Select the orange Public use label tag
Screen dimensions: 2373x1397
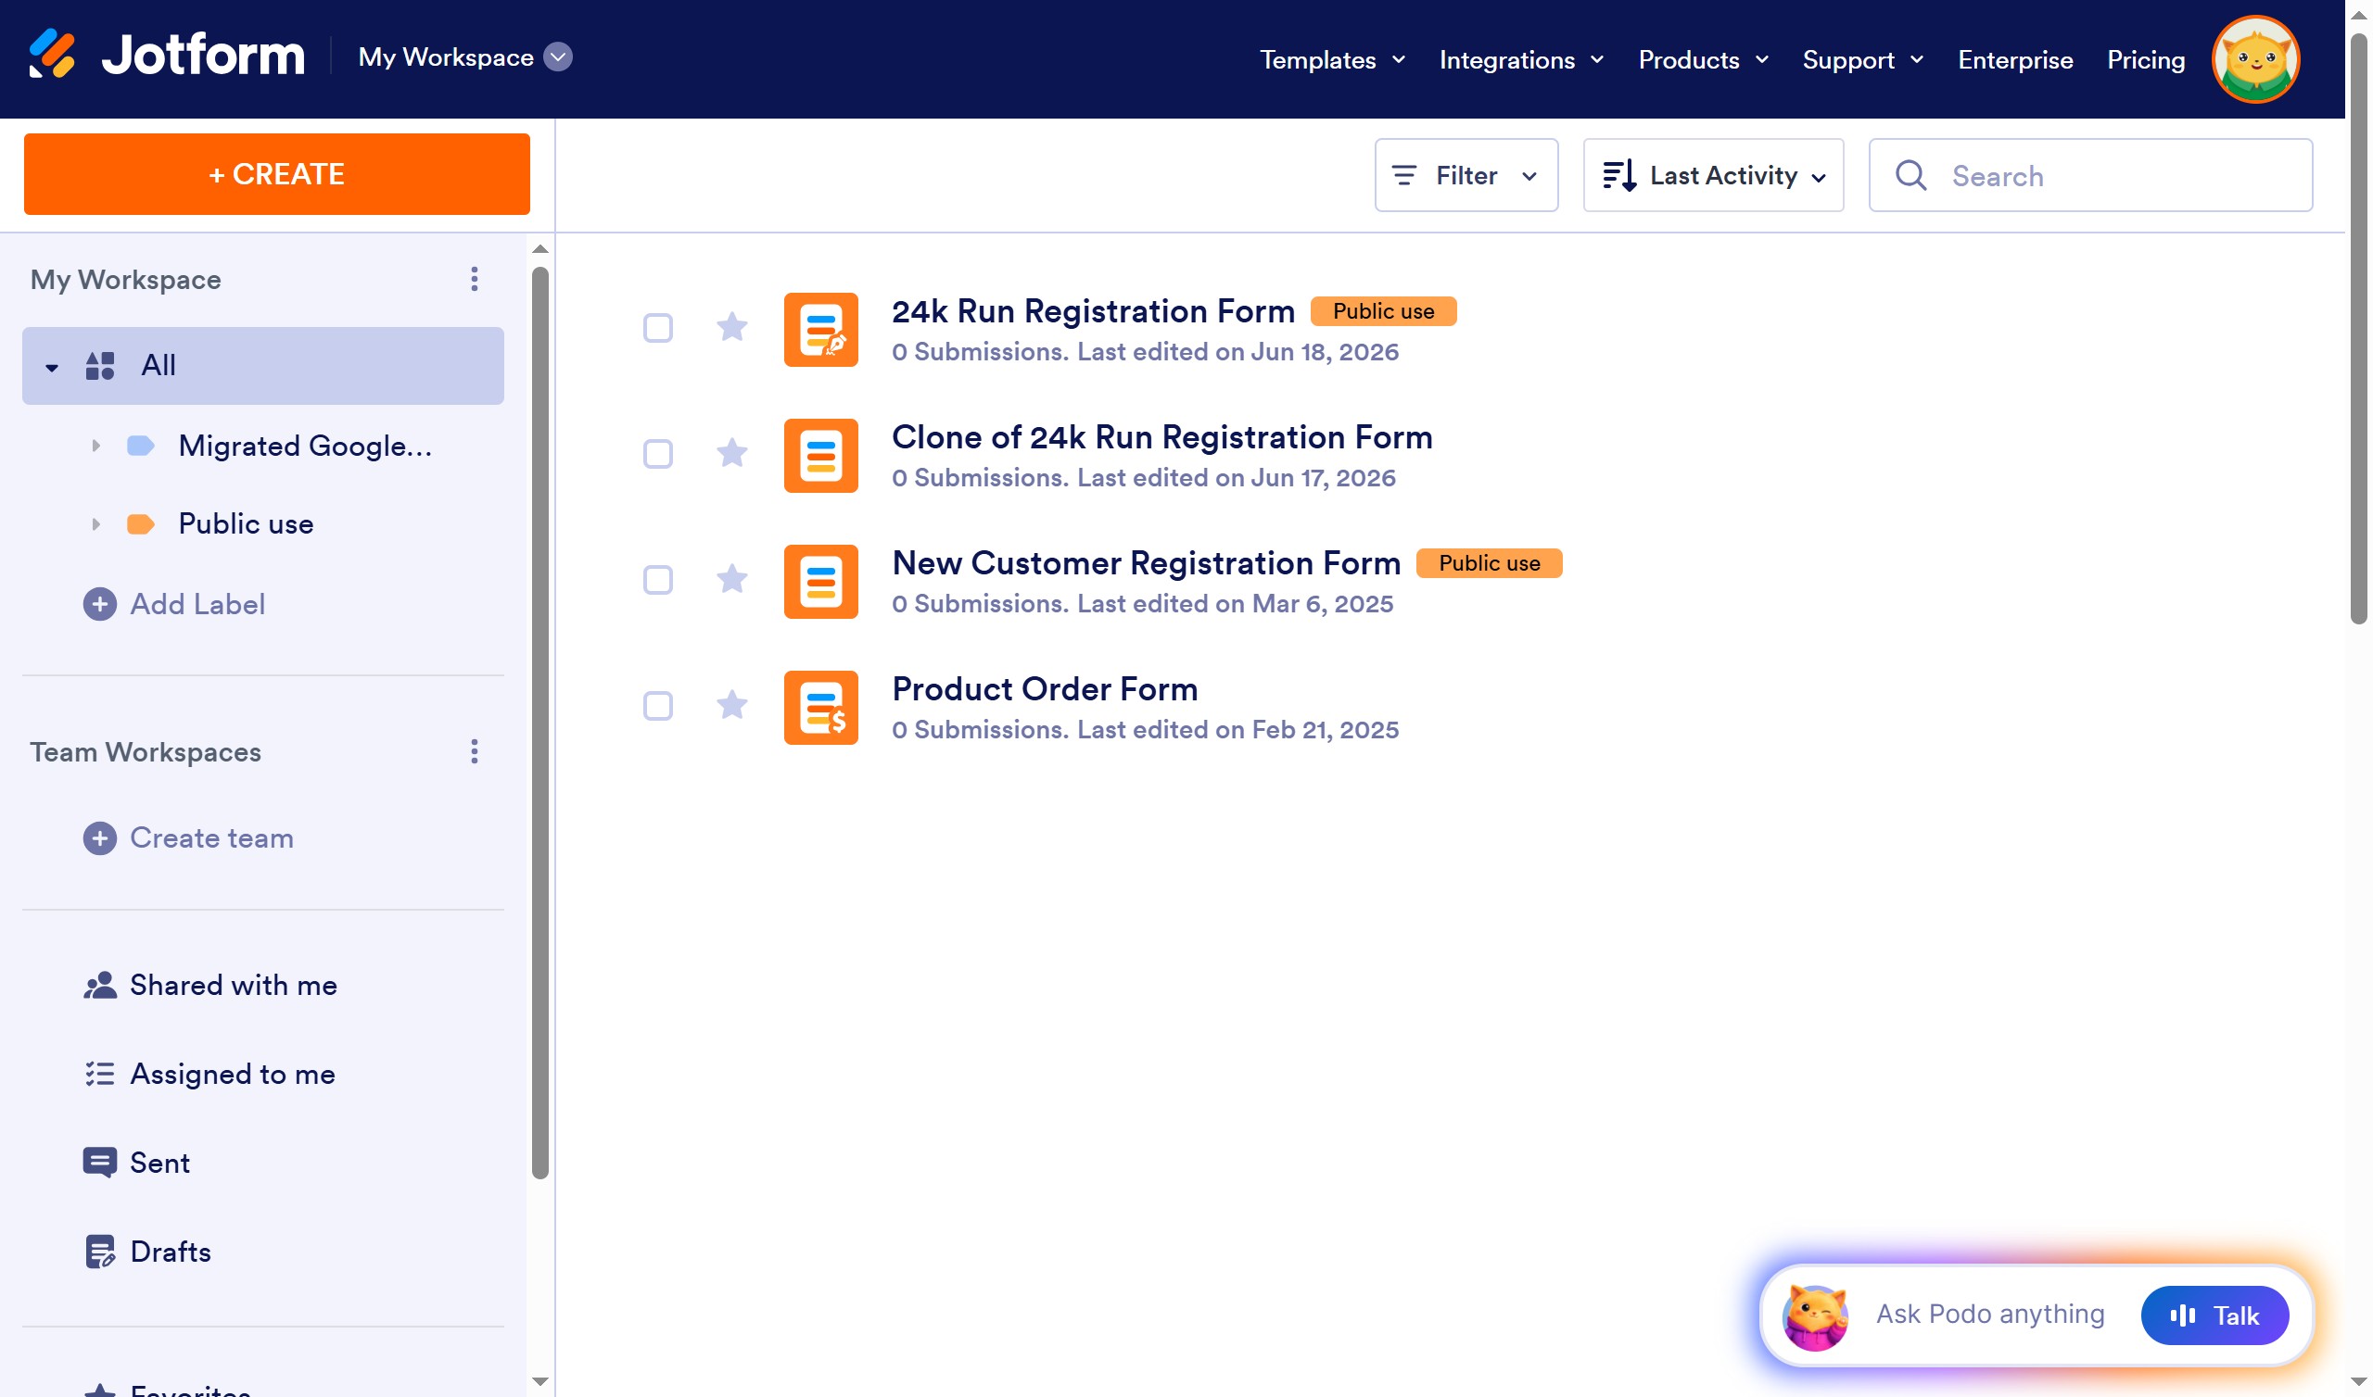[140, 524]
